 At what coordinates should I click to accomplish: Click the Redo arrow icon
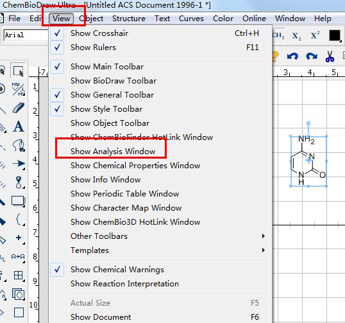(312, 57)
